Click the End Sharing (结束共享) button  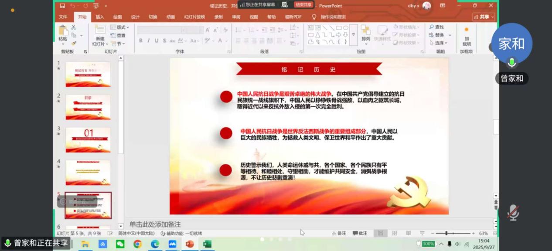[303, 5]
